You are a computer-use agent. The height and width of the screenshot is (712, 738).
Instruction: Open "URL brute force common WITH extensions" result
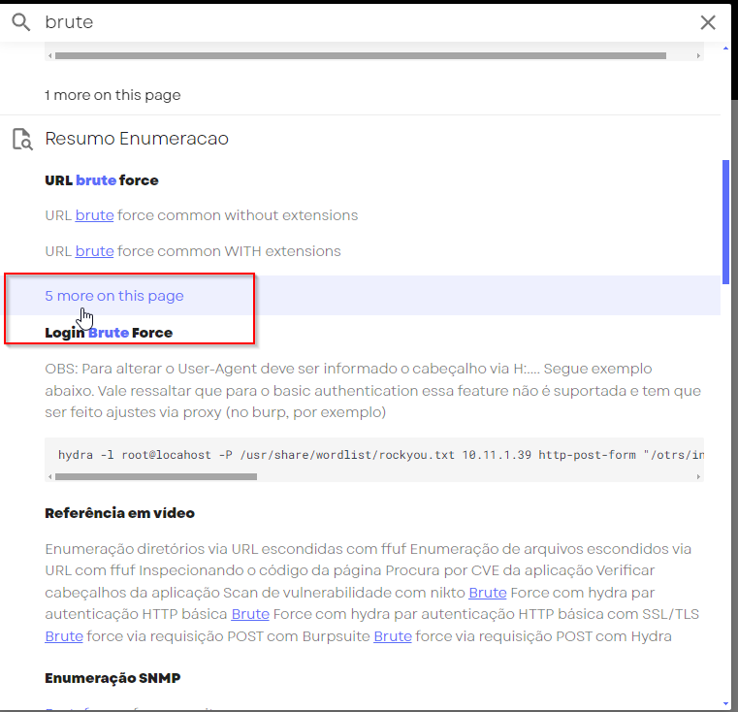click(x=193, y=251)
